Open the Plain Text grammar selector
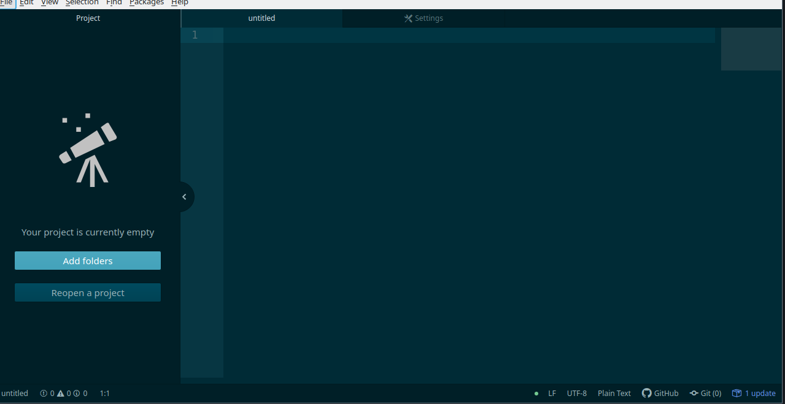The height and width of the screenshot is (404, 785). (614, 393)
